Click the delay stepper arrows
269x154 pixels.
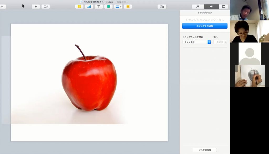click(226, 42)
